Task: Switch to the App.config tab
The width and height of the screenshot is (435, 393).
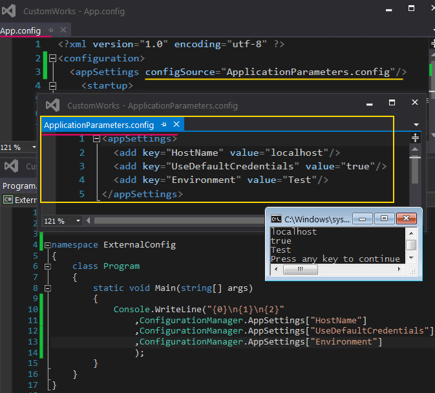Action: tap(21, 30)
